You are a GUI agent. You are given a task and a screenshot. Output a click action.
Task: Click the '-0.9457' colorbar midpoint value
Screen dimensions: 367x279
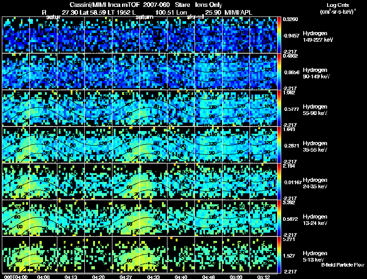point(291,36)
